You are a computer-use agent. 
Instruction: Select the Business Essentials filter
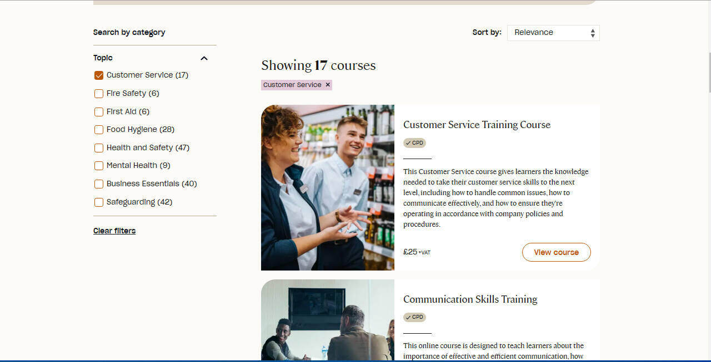point(98,183)
